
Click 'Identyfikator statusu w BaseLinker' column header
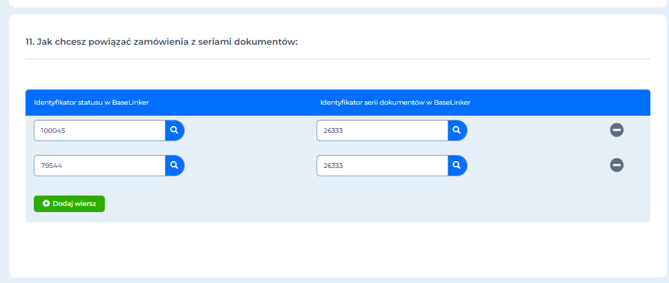[91, 103]
